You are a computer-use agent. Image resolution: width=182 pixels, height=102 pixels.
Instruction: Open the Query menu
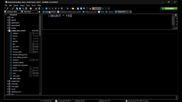click(x=22, y=5)
